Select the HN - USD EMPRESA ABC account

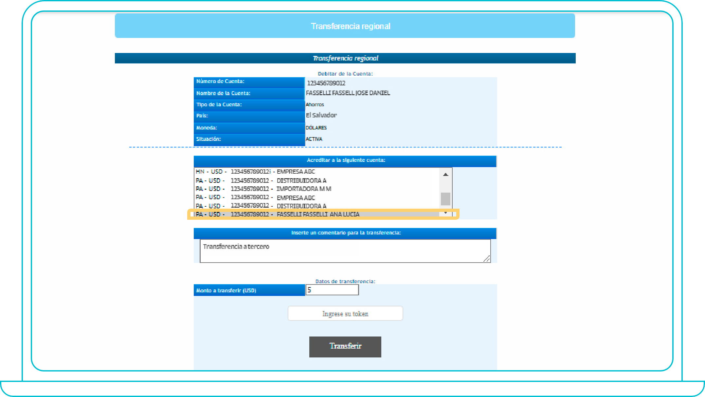point(255,172)
